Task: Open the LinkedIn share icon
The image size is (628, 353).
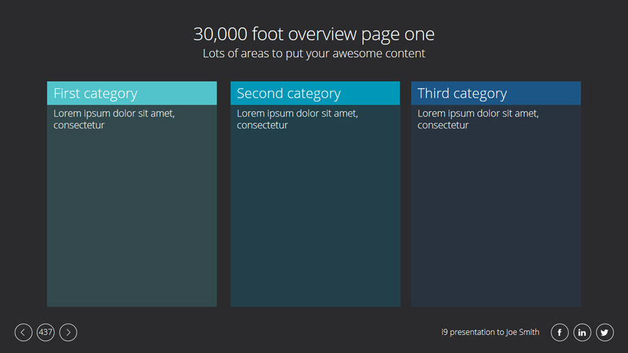Action: (x=582, y=333)
